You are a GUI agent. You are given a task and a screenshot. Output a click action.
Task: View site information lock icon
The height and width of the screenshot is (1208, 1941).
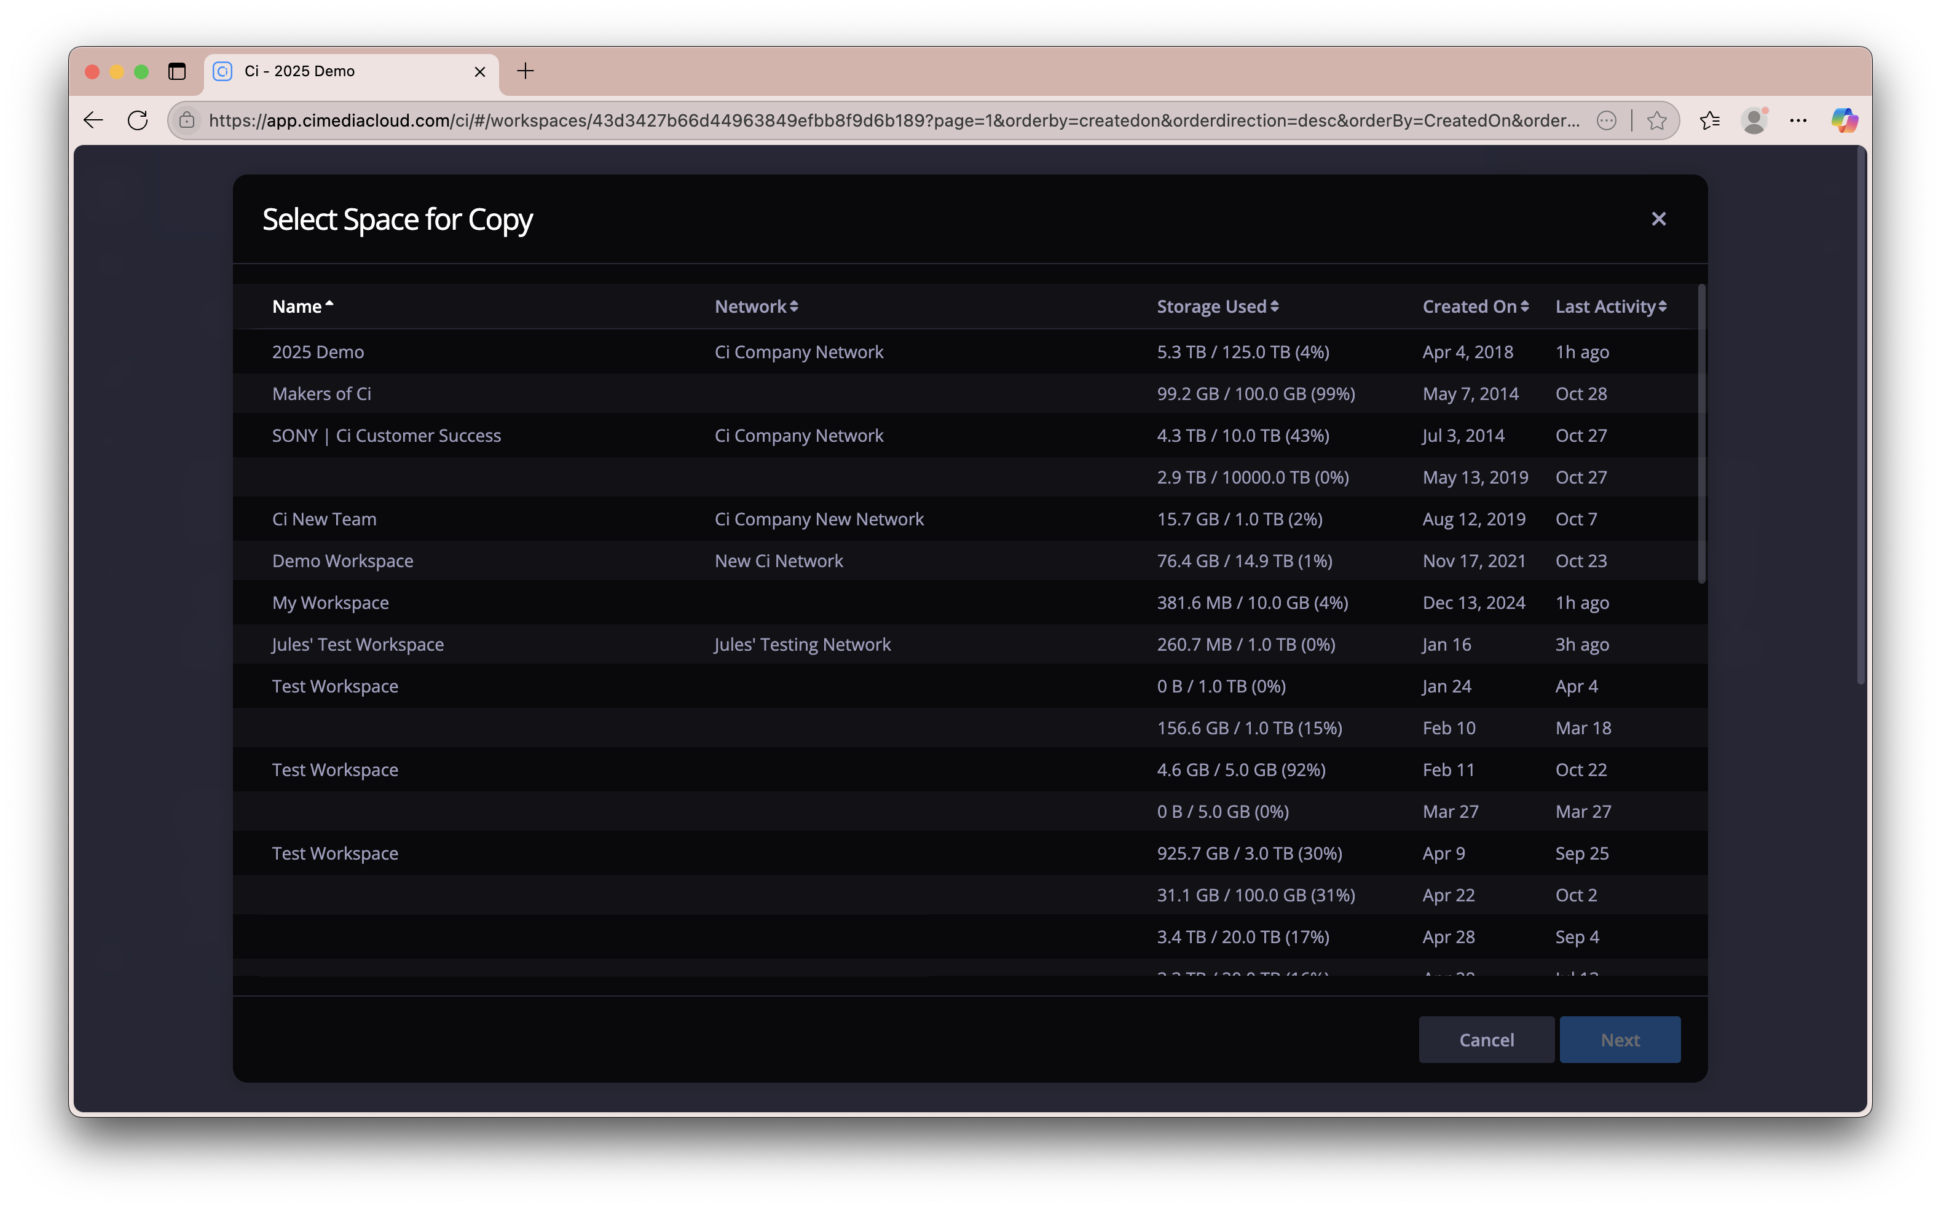coord(187,120)
